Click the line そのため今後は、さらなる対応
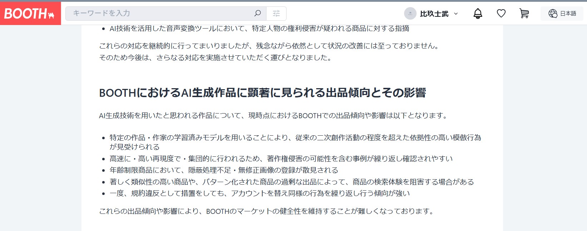 click(x=216, y=57)
